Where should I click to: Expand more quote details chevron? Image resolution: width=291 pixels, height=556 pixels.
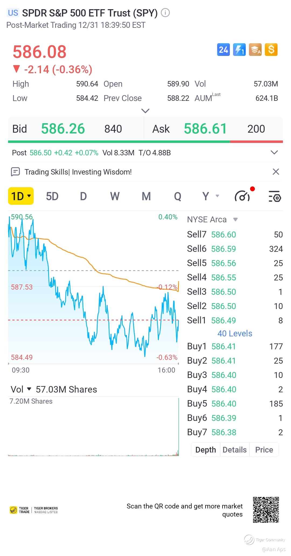coord(145,111)
